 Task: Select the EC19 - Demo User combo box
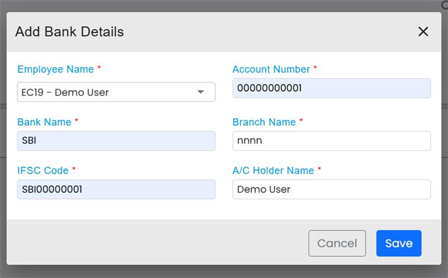coord(106,92)
